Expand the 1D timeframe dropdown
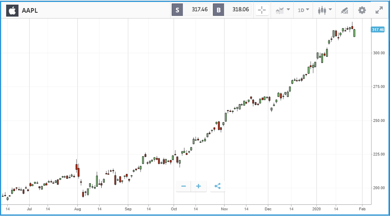Viewport: 390px width, 216px height. point(303,10)
